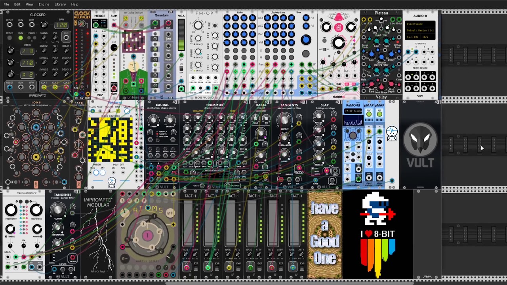This screenshot has height=285, width=507.
Task: Click the Clocked BPM display showing 120
Action: [x=61, y=25]
